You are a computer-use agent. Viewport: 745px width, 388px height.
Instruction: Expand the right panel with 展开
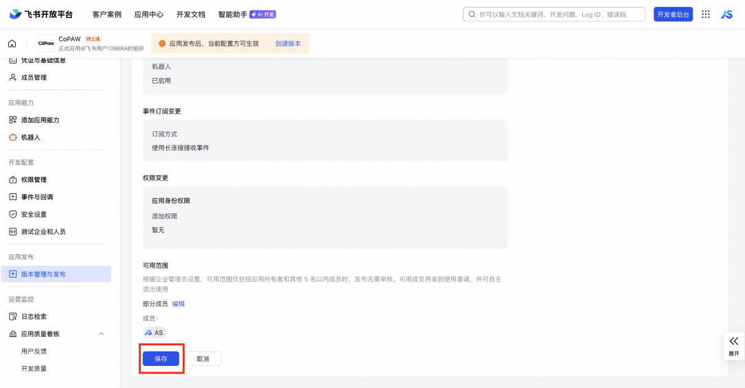pos(733,345)
